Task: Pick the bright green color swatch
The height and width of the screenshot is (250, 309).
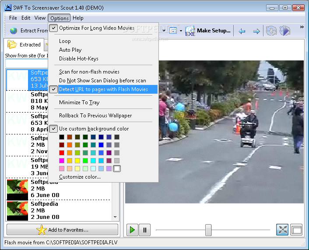Action: click(85, 161)
